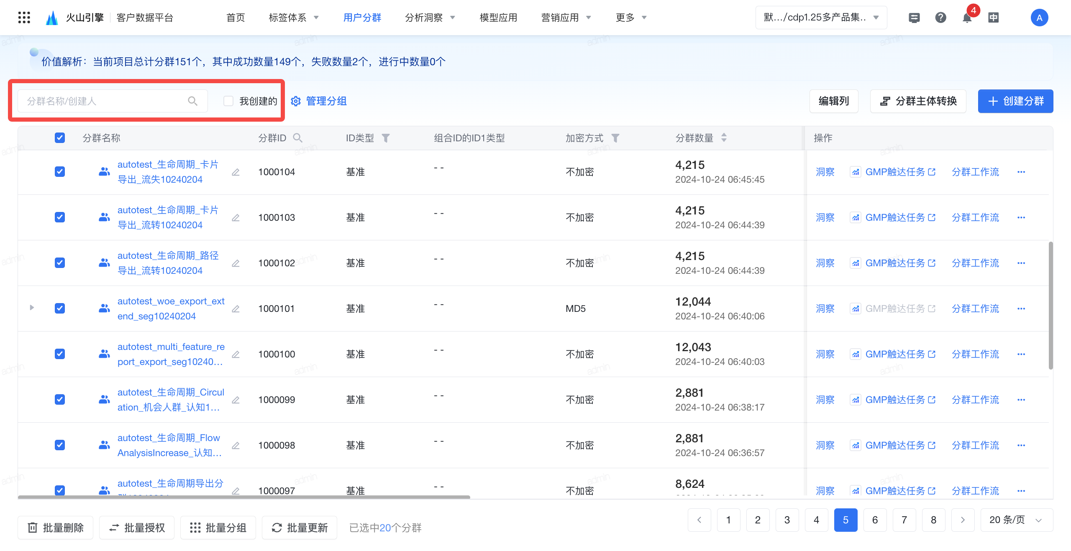Open the notification bell with badge 4
Screen dimensions: 1071x551
click(x=967, y=18)
